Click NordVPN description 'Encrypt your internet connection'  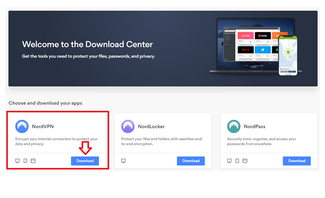coord(57,141)
